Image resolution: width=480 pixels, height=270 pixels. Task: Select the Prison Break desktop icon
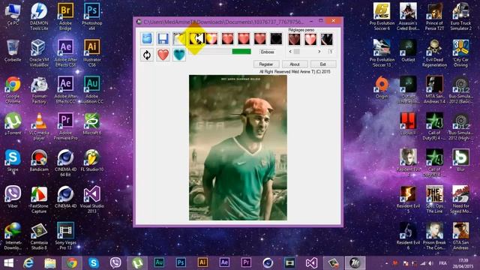[434, 236]
